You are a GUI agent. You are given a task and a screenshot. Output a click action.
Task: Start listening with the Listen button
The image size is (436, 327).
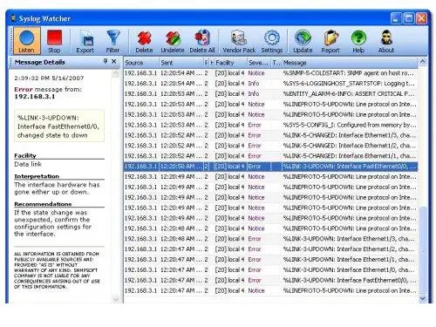[26, 41]
